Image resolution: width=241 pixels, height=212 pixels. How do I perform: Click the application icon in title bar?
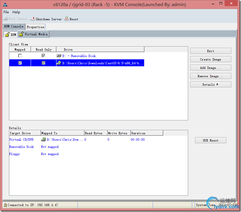point(5,4)
